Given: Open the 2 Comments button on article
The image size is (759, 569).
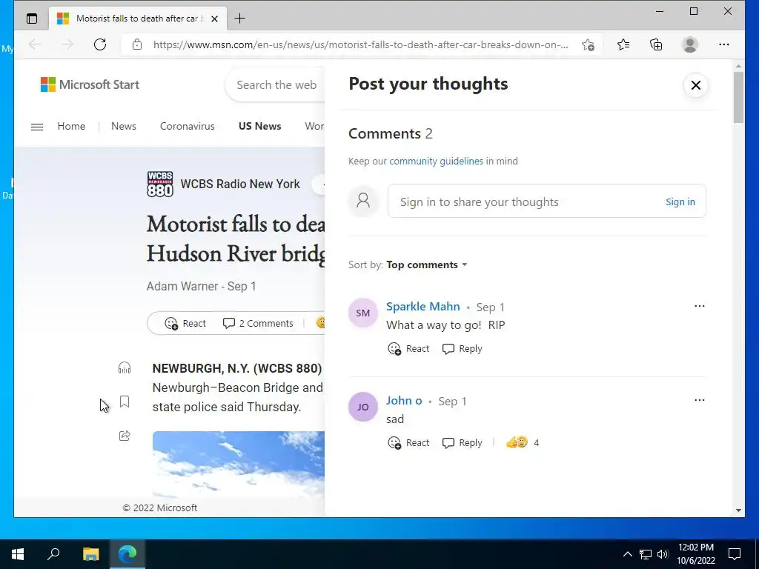Looking at the screenshot, I should [x=258, y=323].
